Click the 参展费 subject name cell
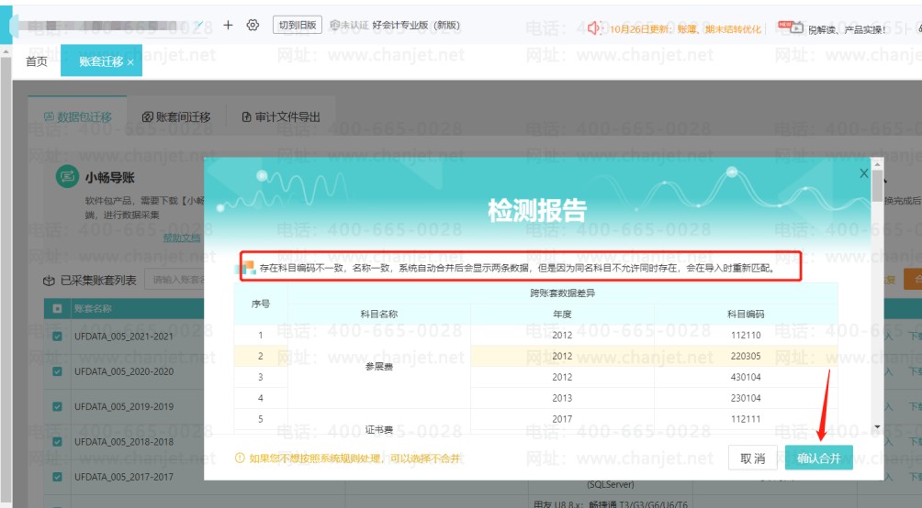922x508 pixels. pyautogui.click(x=379, y=367)
